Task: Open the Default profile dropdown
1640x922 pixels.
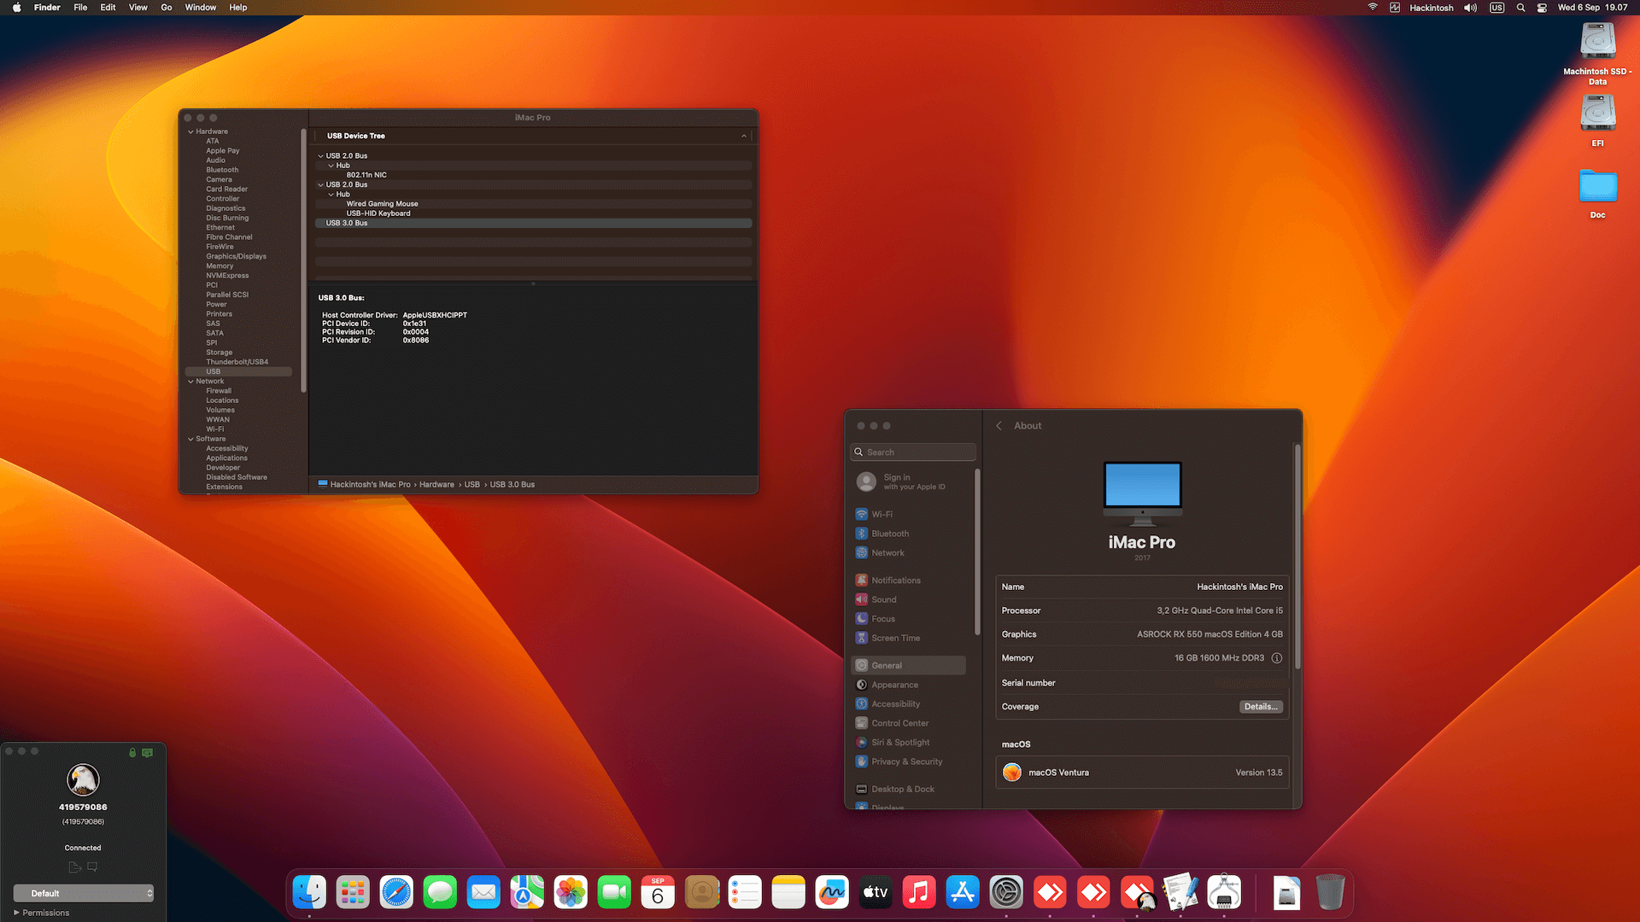Action: (84, 893)
